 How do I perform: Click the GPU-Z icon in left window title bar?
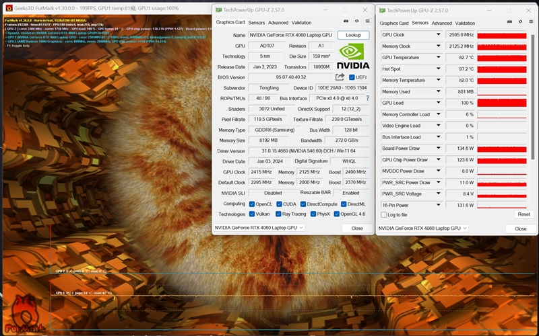point(218,10)
